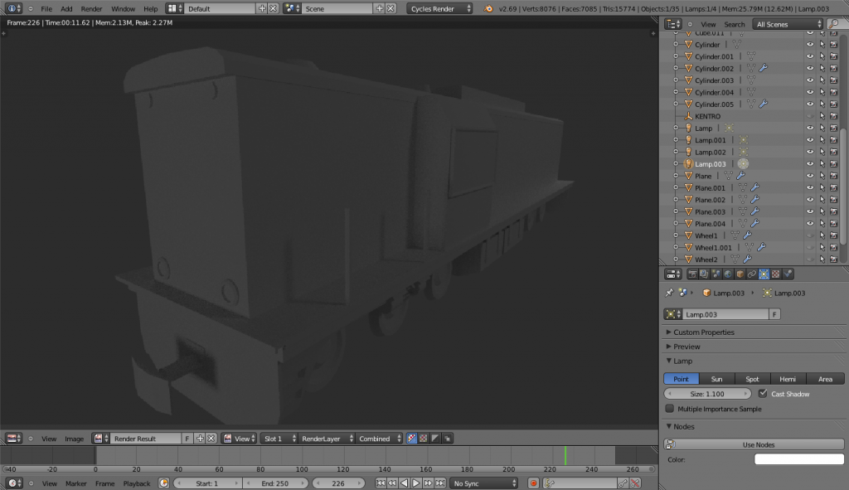Image resolution: width=849 pixels, height=490 pixels.
Task: Open the Slot 1 render slot dropdown
Action: point(279,439)
